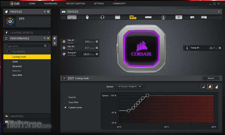
Task: Click the search magnifier icon
Action: (45, 46)
